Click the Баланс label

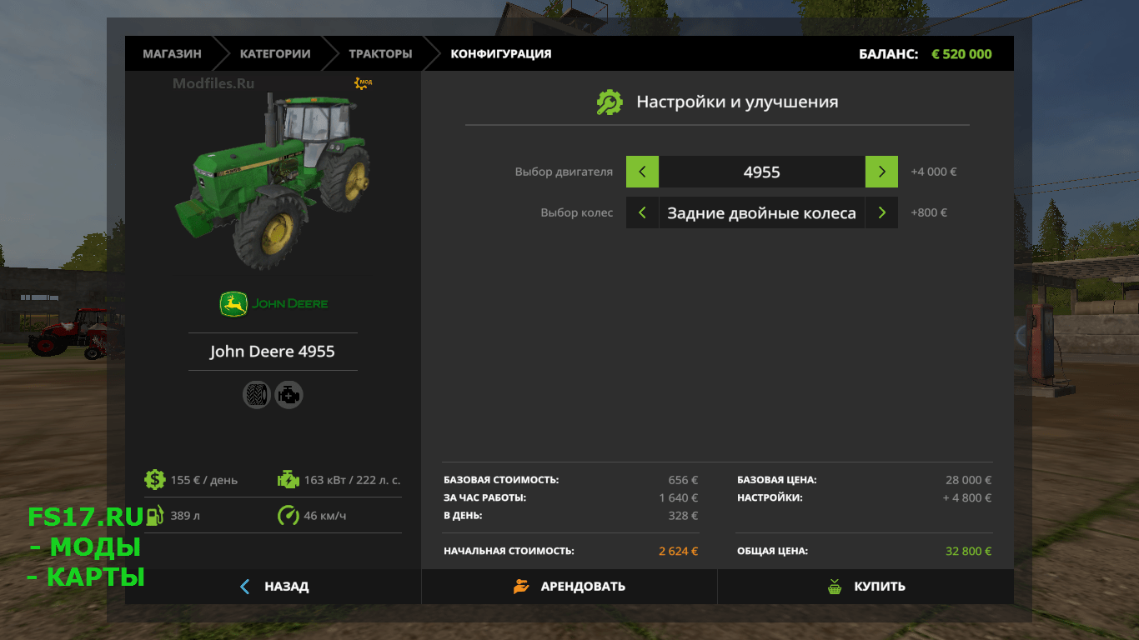pyautogui.click(x=889, y=54)
